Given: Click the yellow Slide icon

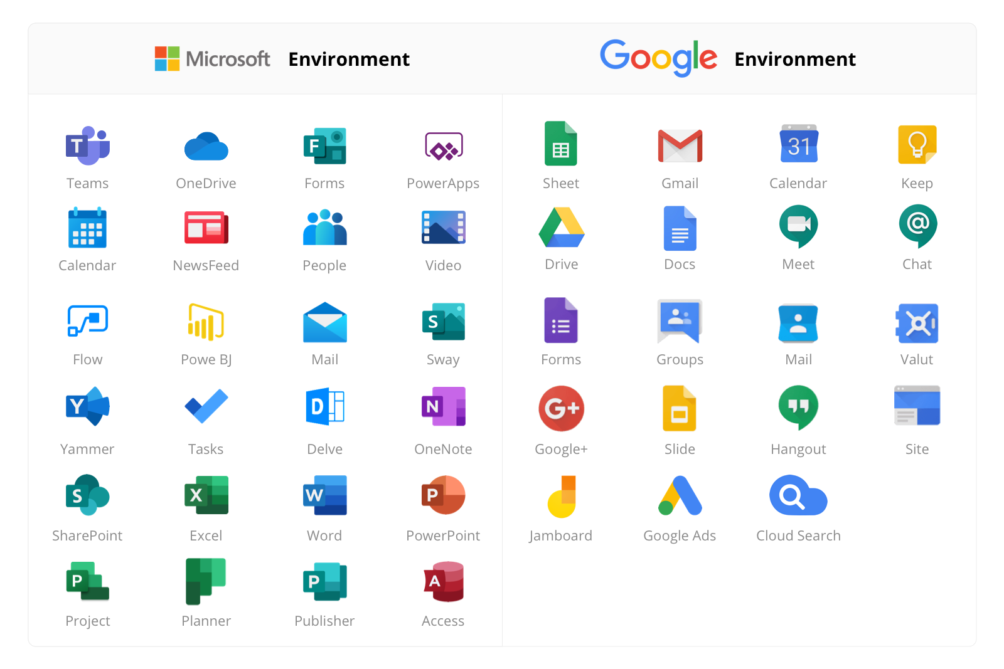Looking at the screenshot, I should point(680,408).
